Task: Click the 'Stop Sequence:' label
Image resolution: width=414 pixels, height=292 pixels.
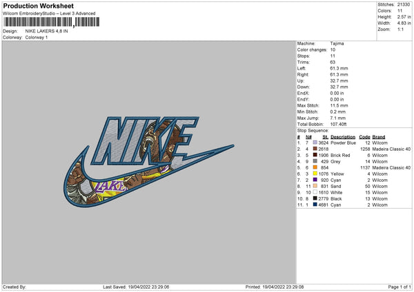Action: 313,131
